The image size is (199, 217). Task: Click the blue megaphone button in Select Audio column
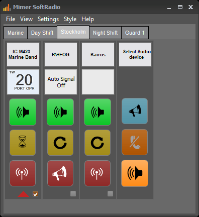tap(135, 111)
